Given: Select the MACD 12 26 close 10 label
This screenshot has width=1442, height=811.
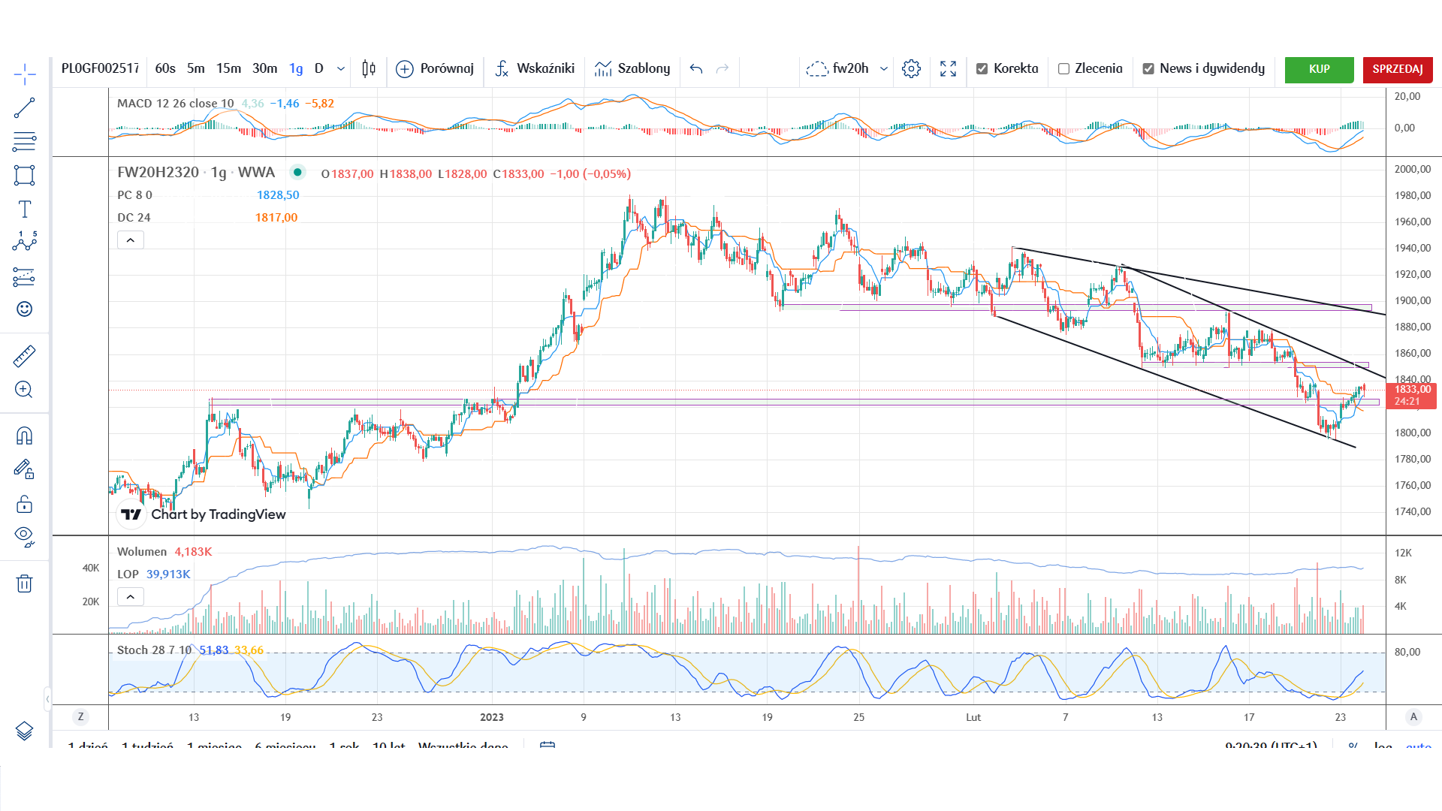Looking at the screenshot, I should point(176,104).
